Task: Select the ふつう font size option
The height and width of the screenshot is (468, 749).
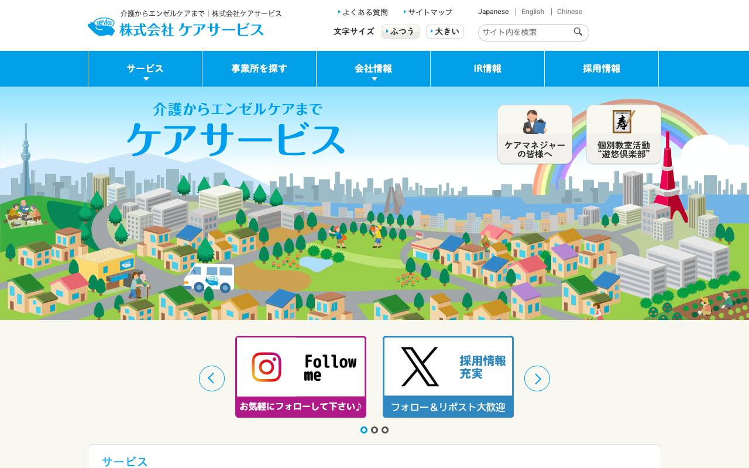Action: 401,32
